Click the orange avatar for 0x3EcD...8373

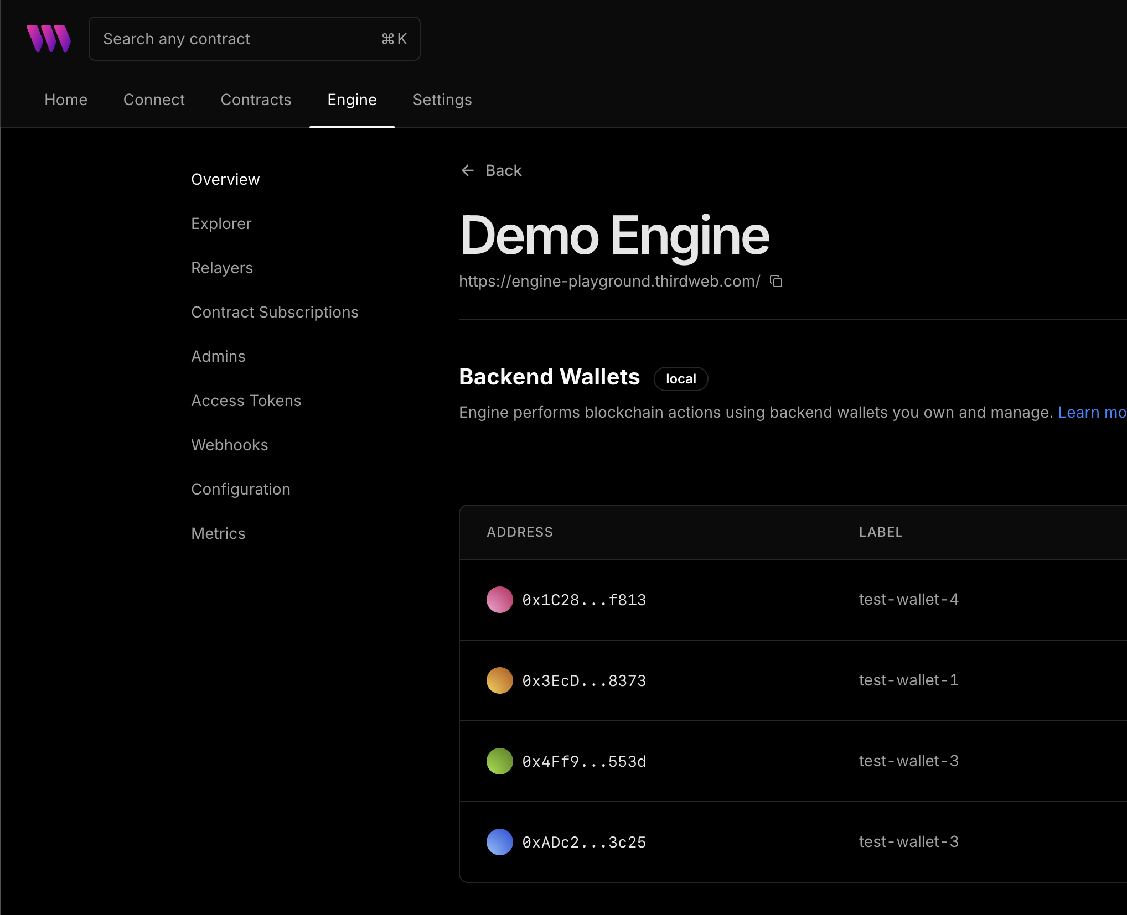click(x=499, y=680)
